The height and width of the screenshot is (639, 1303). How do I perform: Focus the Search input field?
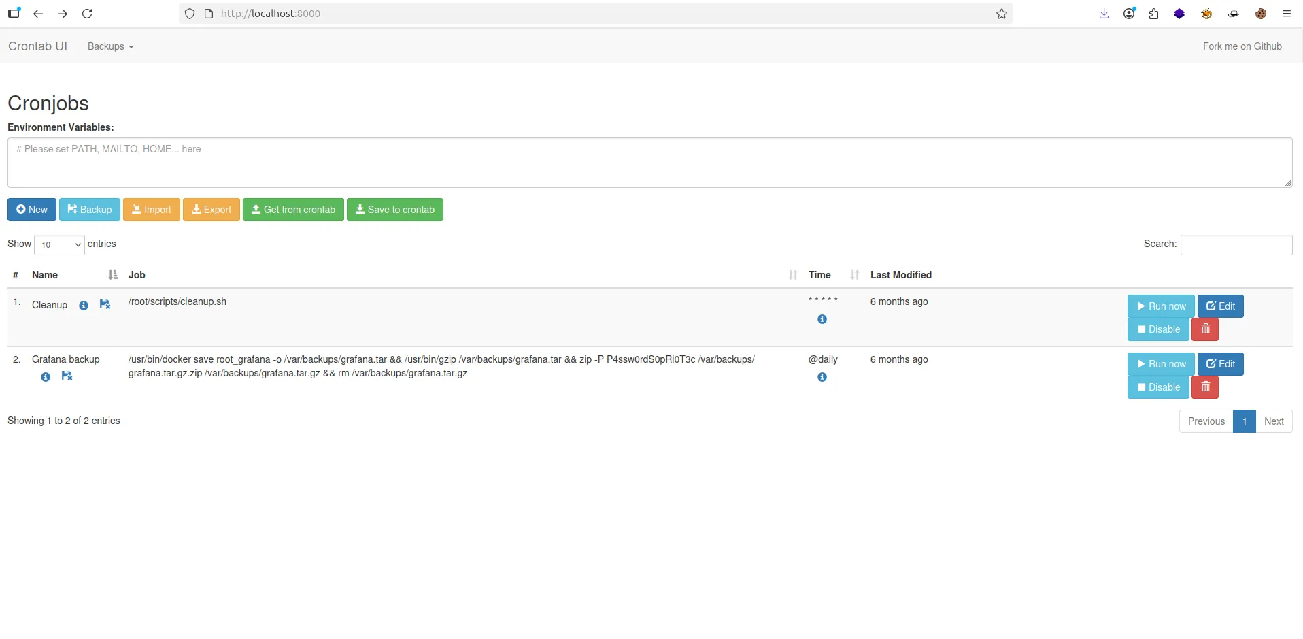coord(1236,245)
